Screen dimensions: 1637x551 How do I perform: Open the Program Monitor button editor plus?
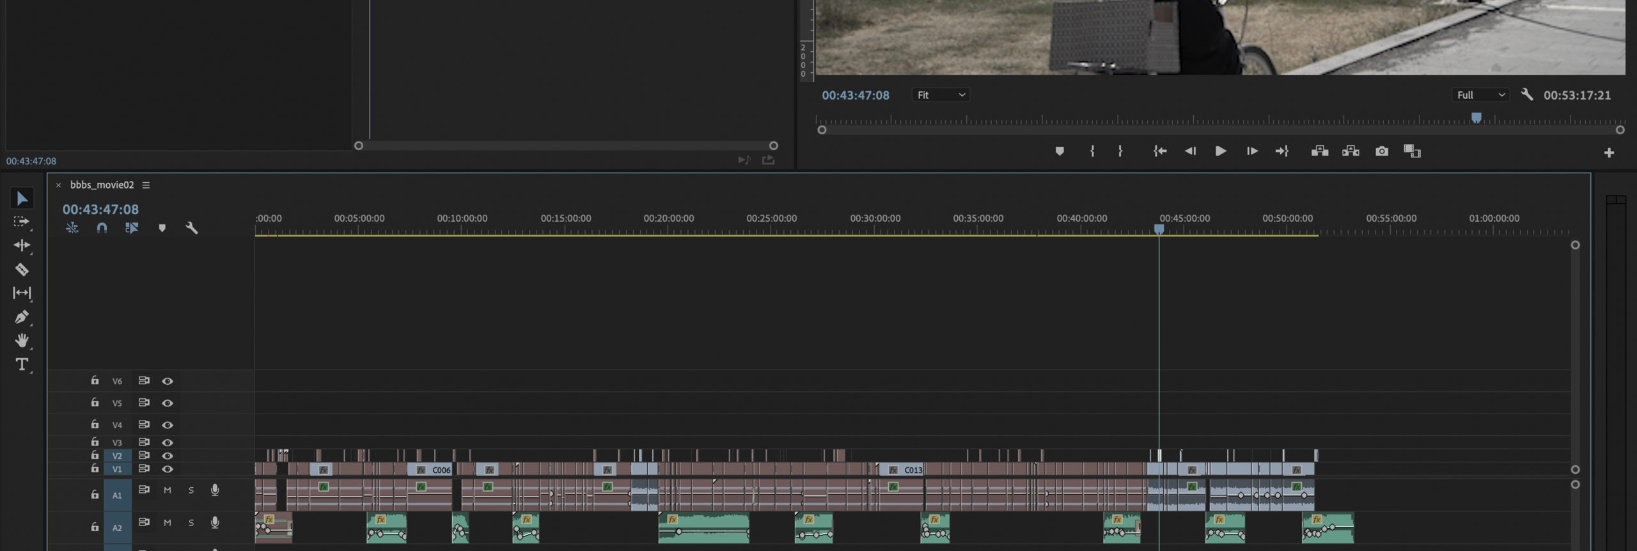1609,153
